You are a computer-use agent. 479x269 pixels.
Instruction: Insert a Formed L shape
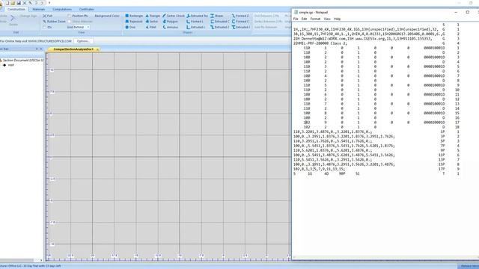coord(195,22)
